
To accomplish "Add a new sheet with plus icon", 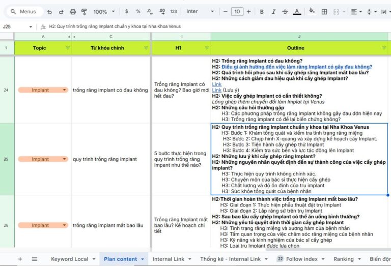I will [20, 259].
